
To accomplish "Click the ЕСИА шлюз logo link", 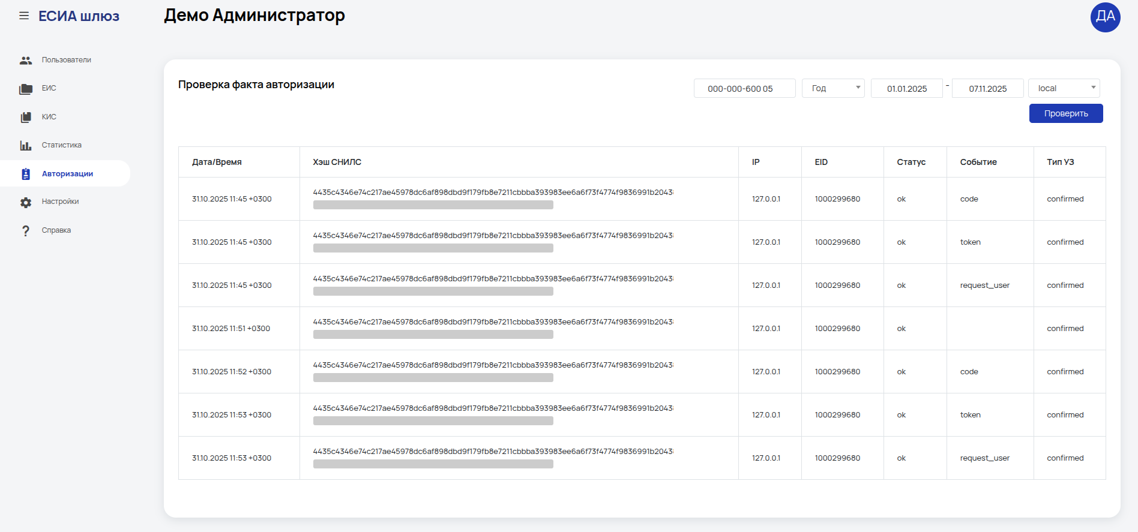I will click(x=79, y=16).
